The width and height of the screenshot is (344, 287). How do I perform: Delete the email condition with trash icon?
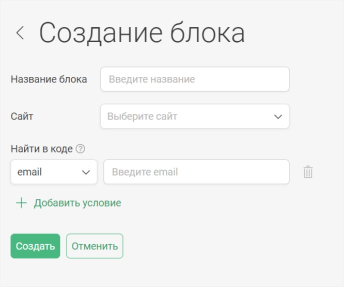click(308, 172)
